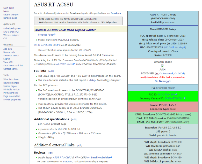The width and height of the screenshot is (202, 164).
Task: Follow the Wi-Fi Certified link
Action: click(43, 45)
